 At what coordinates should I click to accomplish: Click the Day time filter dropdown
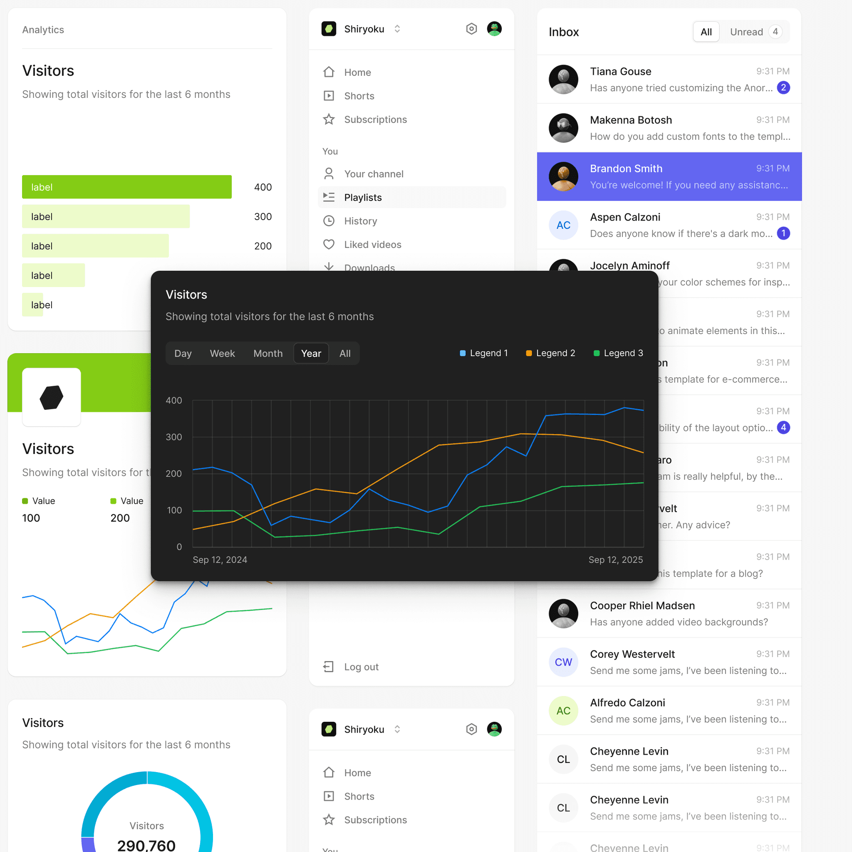183,354
